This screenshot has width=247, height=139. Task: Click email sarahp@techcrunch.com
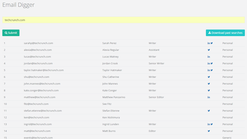pos(38,43)
